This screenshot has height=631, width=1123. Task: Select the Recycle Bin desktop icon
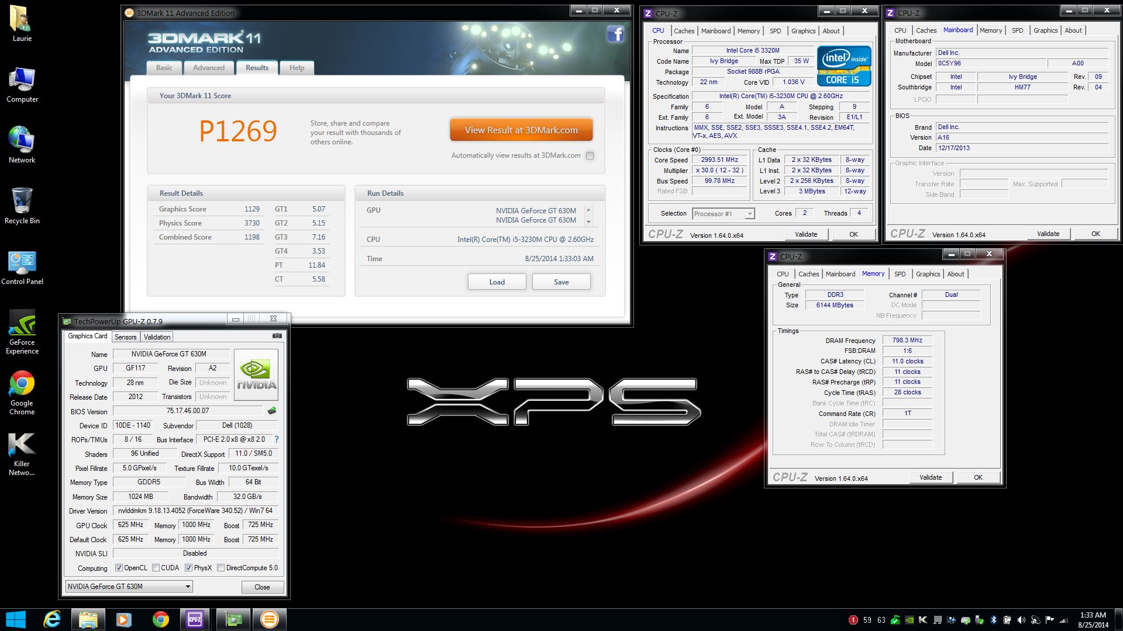[22, 206]
